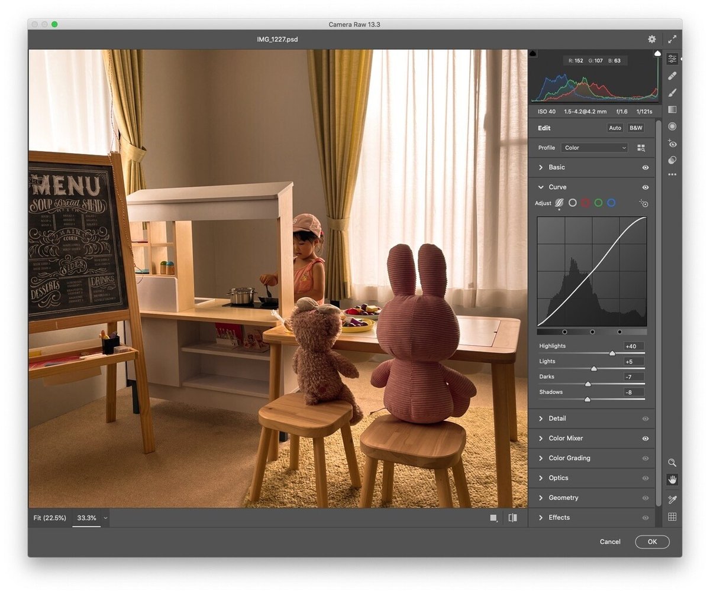Toggle highlight clipping warning
This screenshot has width=710, height=594.
[x=657, y=54]
